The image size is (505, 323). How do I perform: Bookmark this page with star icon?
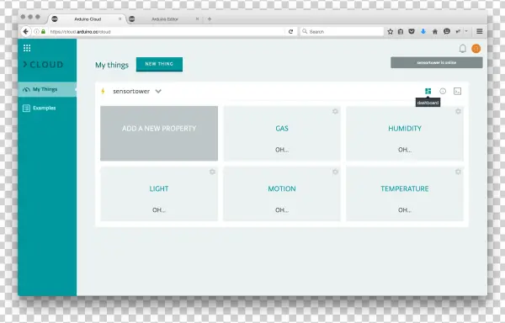(390, 31)
